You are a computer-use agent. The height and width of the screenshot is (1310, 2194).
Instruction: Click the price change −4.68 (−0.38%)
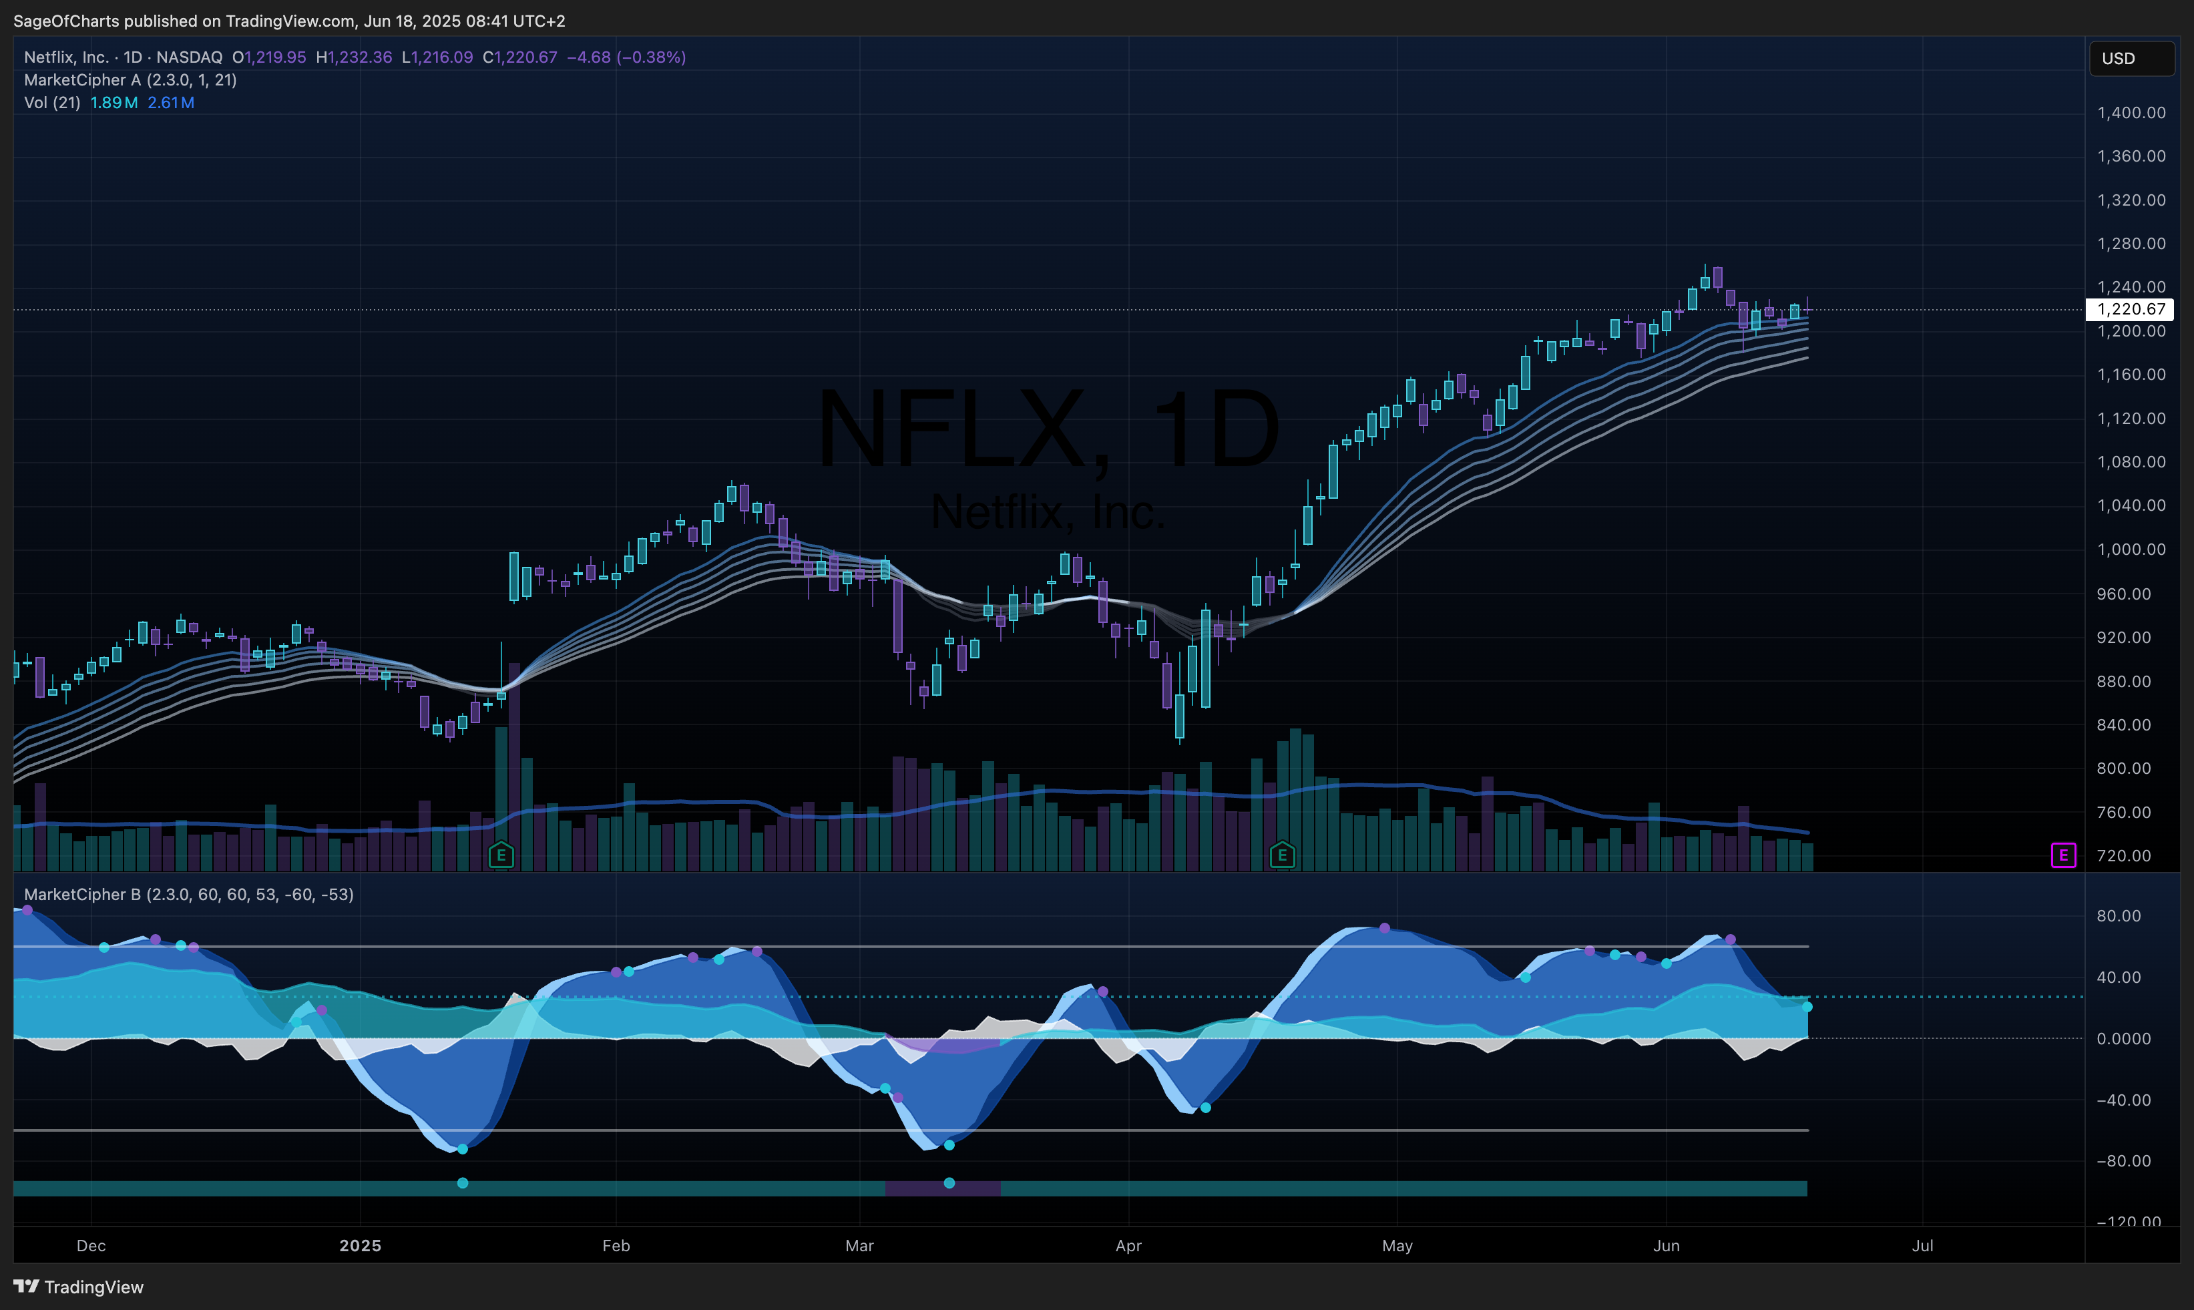[x=626, y=57]
